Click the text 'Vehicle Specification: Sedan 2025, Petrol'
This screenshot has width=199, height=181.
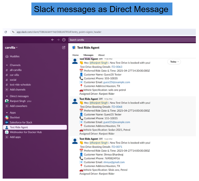(x=107, y=130)
